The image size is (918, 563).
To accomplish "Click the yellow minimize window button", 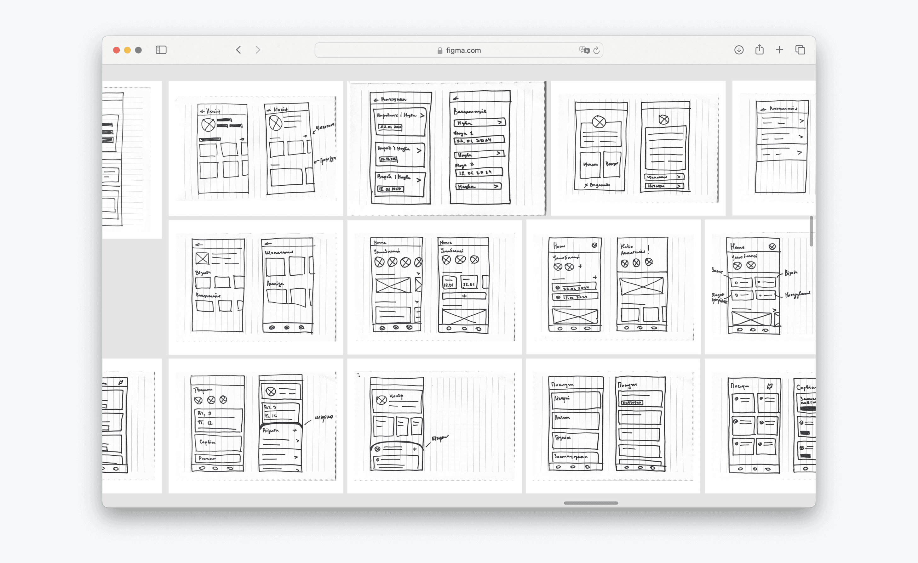I will tap(128, 50).
